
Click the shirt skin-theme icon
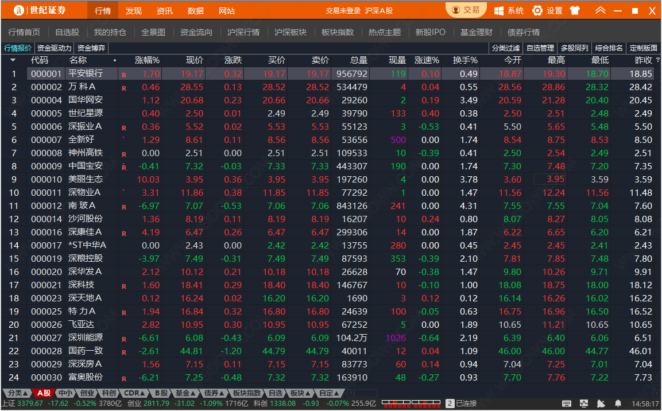point(575,10)
